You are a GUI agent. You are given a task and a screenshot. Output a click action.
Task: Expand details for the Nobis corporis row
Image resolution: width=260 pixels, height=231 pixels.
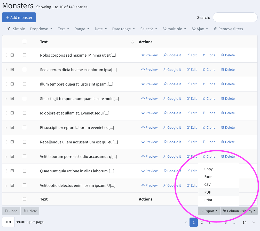12,55
